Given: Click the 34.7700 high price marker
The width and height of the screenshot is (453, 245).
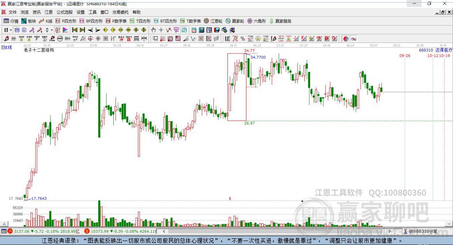Looking at the screenshot, I should click(x=258, y=57).
